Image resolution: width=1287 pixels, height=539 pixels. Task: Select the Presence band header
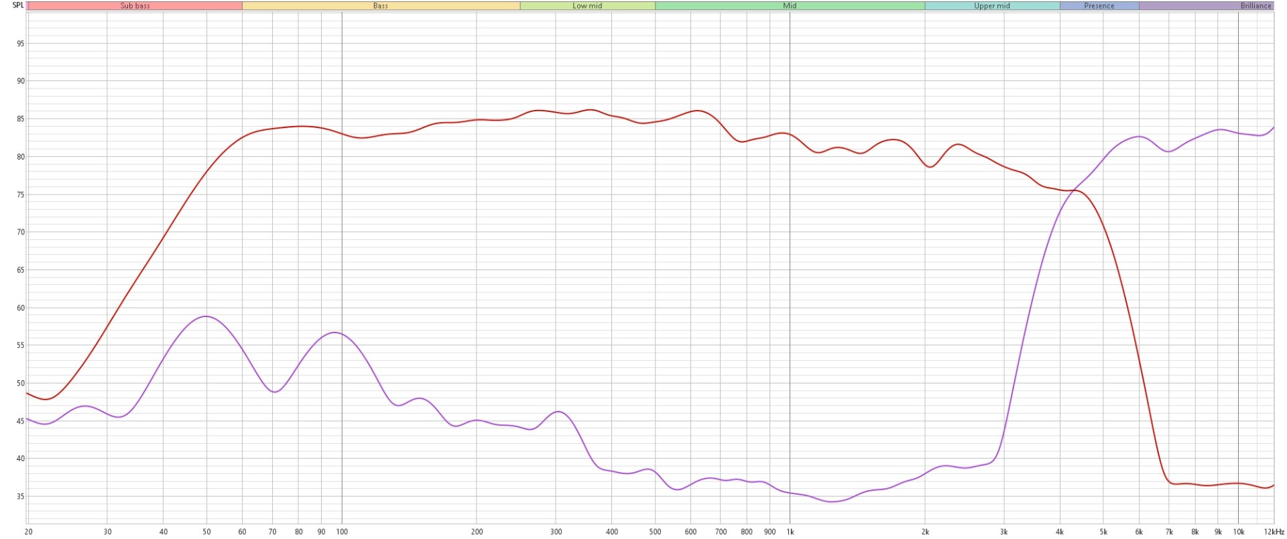pos(1099,5)
